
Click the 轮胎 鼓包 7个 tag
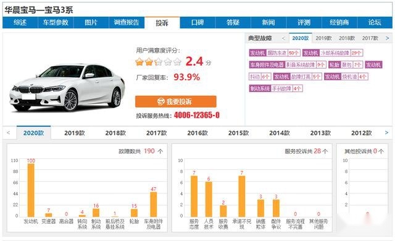[346, 65]
